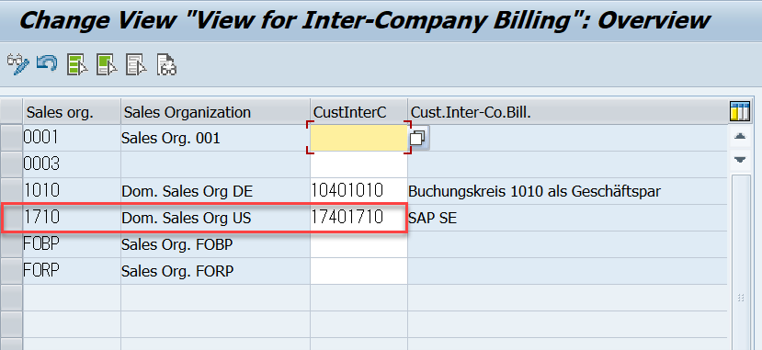Click CustInterC field with 17401710
This screenshot has height=350, width=762.
tap(359, 218)
